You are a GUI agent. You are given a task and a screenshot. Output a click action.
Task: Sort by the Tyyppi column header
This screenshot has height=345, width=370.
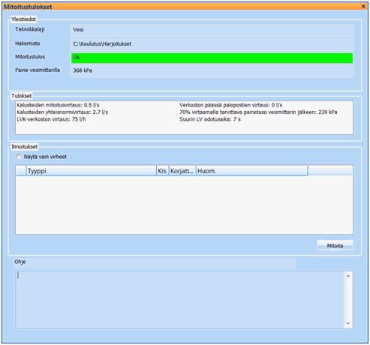91,171
